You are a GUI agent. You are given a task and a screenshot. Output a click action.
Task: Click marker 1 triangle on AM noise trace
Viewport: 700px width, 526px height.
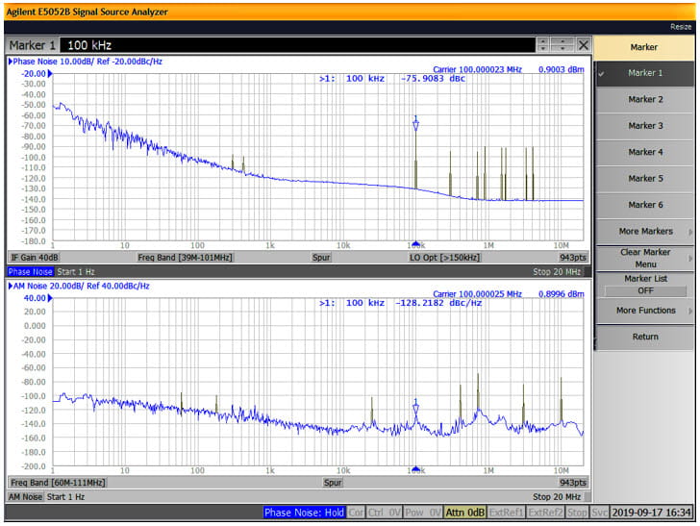415,409
